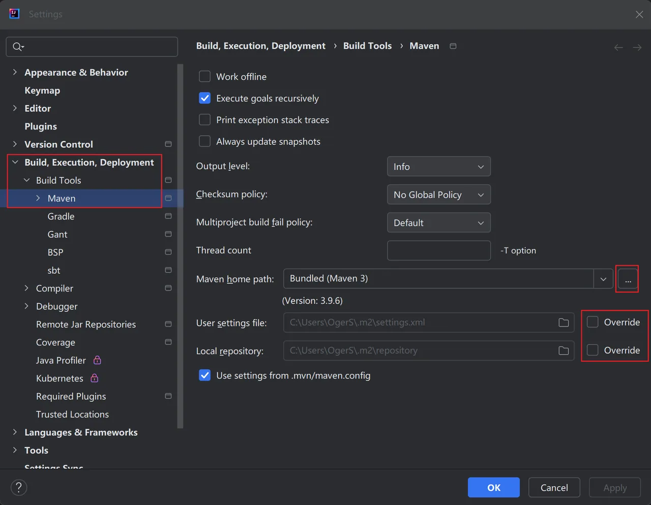Image resolution: width=651 pixels, height=505 pixels.
Task: Tick Always update snapshots checkbox
Action: [x=204, y=141]
